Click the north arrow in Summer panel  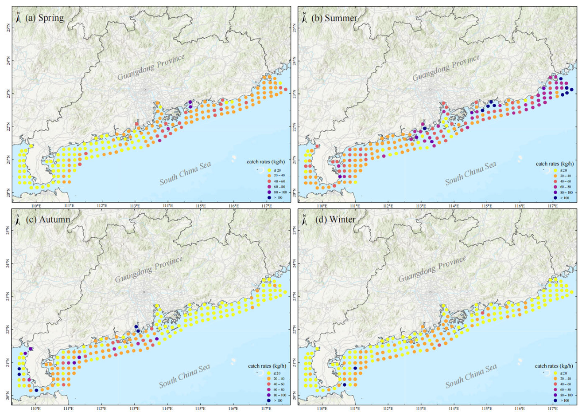[x=305, y=18]
